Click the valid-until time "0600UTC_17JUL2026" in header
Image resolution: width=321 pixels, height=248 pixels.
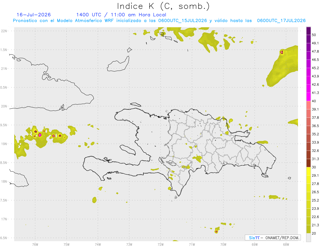(x=281, y=21)
